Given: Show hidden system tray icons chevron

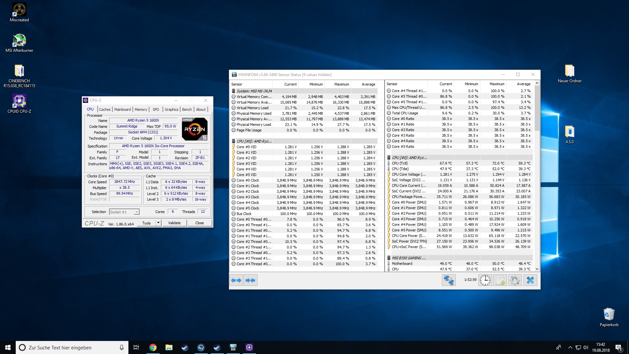Looking at the screenshot, I should tap(570, 347).
